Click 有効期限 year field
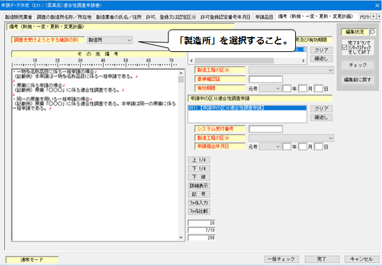Image resolution: width=382 pixels, height=266 pixels. pyautogui.click(x=286, y=88)
